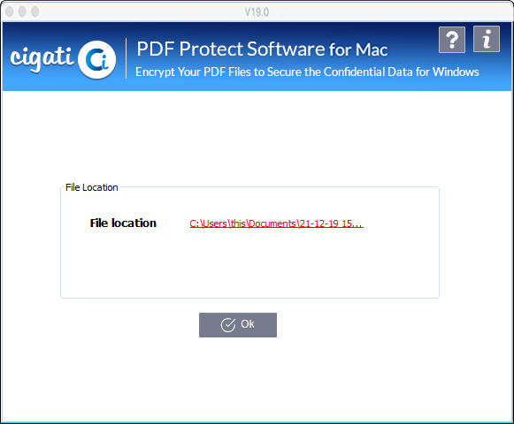Click the empty area below the Ok button

[256, 380]
